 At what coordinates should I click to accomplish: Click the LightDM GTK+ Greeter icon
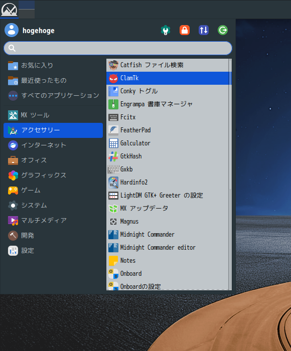click(113, 196)
